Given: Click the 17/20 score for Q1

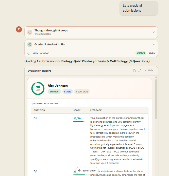Looking at the screenshot, I should click(x=77, y=119).
